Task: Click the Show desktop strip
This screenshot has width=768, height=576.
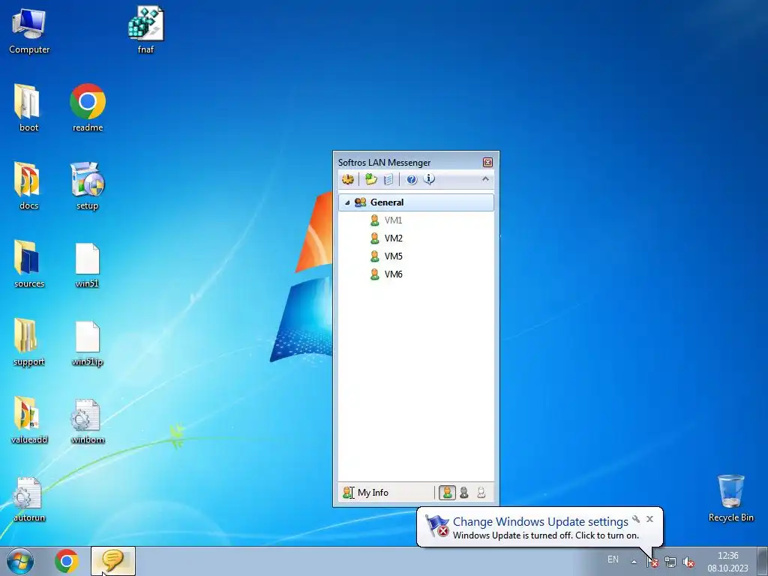Action: coord(763,561)
